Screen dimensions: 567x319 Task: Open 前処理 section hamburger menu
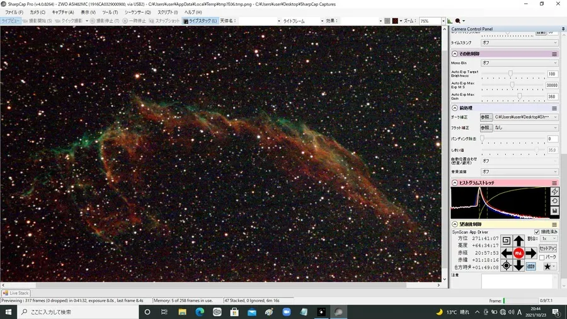tap(554, 108)
